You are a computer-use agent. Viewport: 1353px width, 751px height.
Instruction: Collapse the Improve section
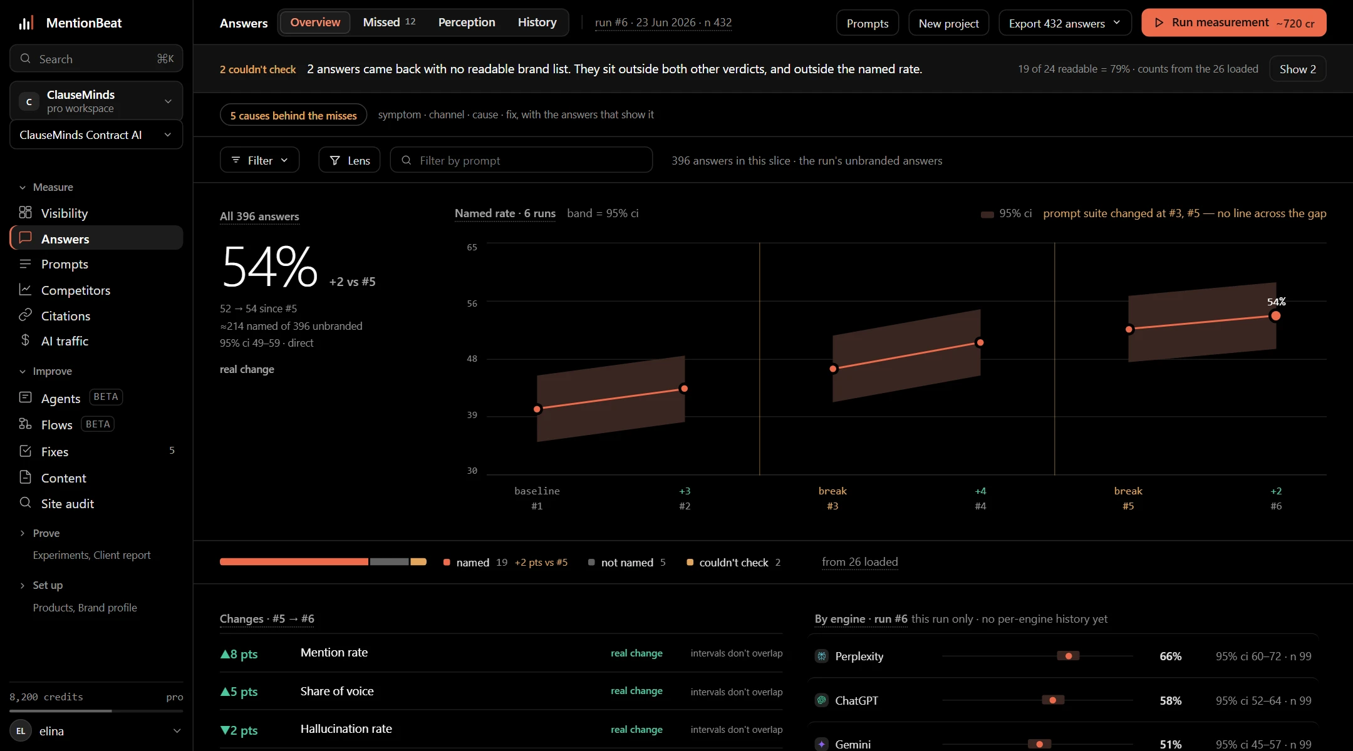[46, 371]
